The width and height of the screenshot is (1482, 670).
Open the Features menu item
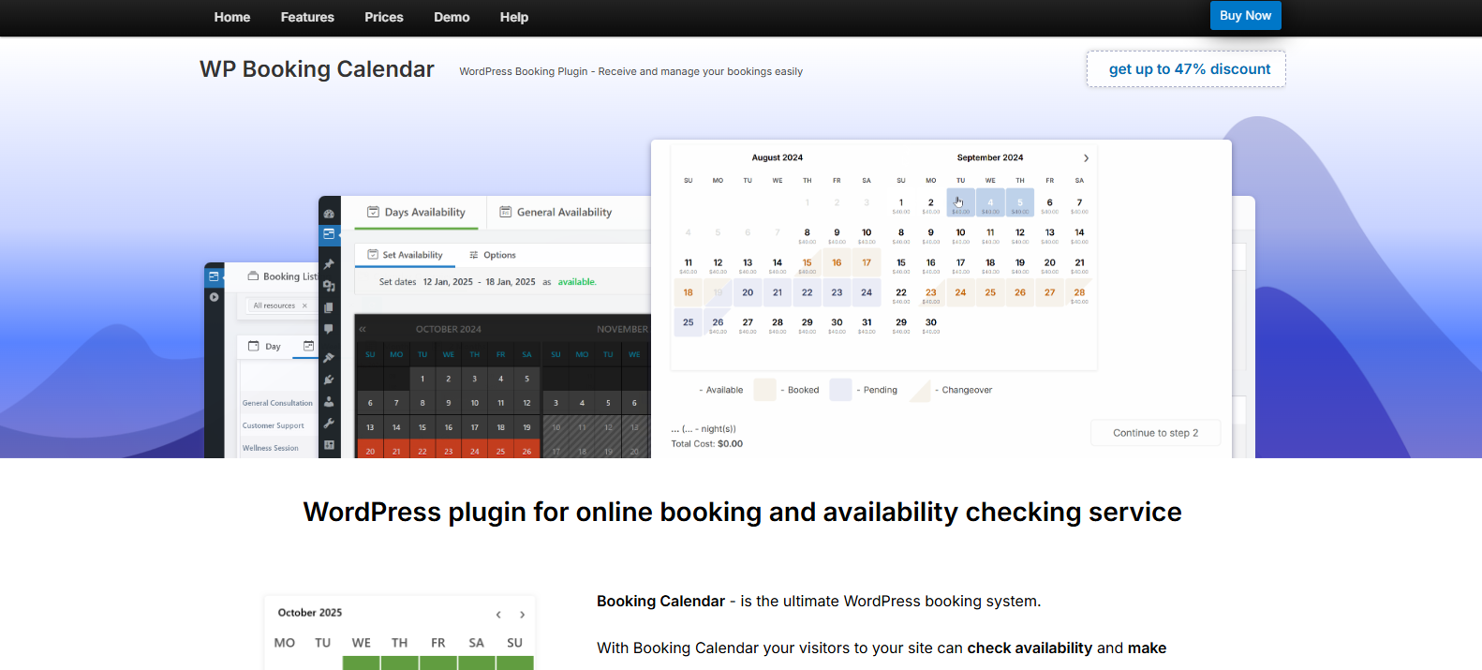pyautogui.click(x=307, y=17)
